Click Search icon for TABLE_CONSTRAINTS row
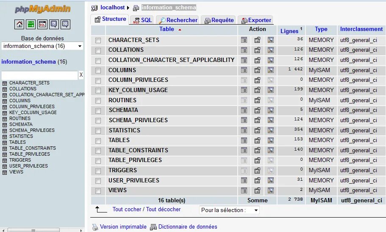 (x=271, y=150)
